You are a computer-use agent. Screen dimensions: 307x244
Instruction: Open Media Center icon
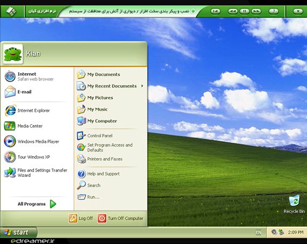tap(10, 126)
